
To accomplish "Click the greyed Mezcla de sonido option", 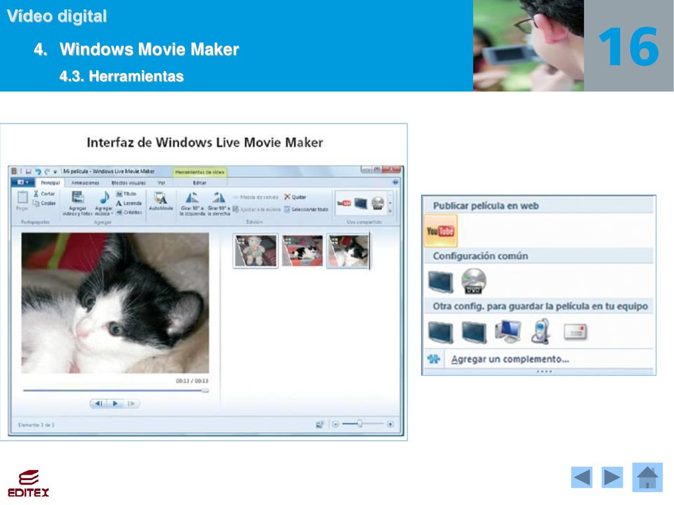I will coord(256,197).
